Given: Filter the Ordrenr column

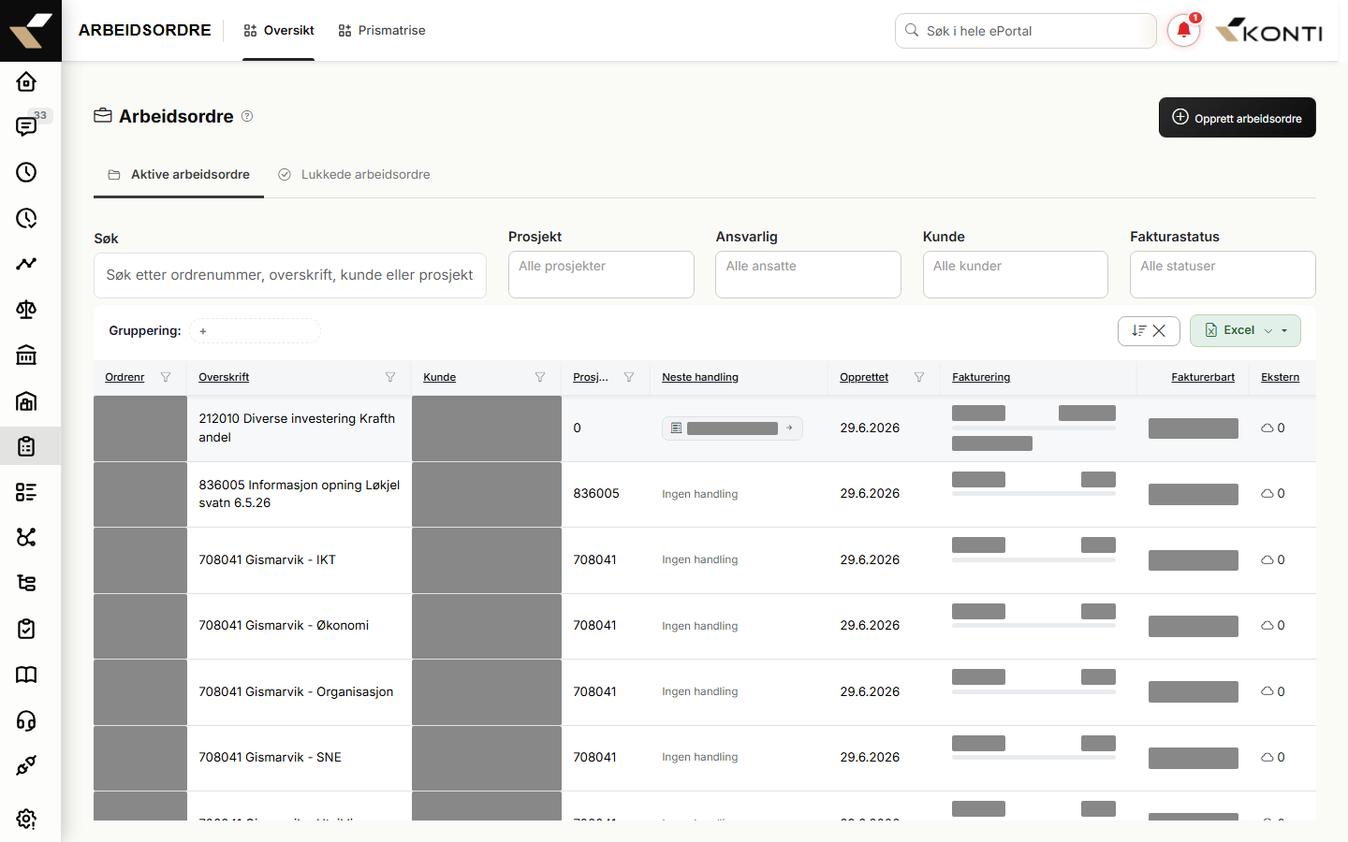Looking at the screenshot, I should click(166, 377).
